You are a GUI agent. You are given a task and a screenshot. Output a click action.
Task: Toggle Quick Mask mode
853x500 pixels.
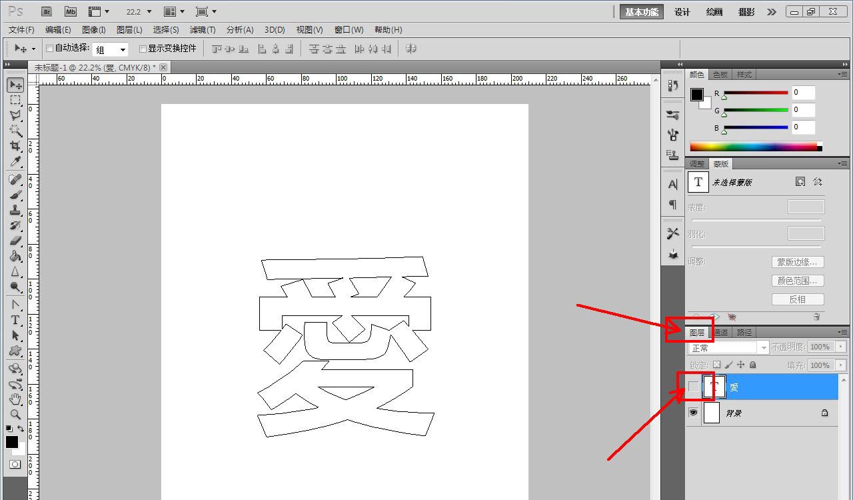[15, 464]
